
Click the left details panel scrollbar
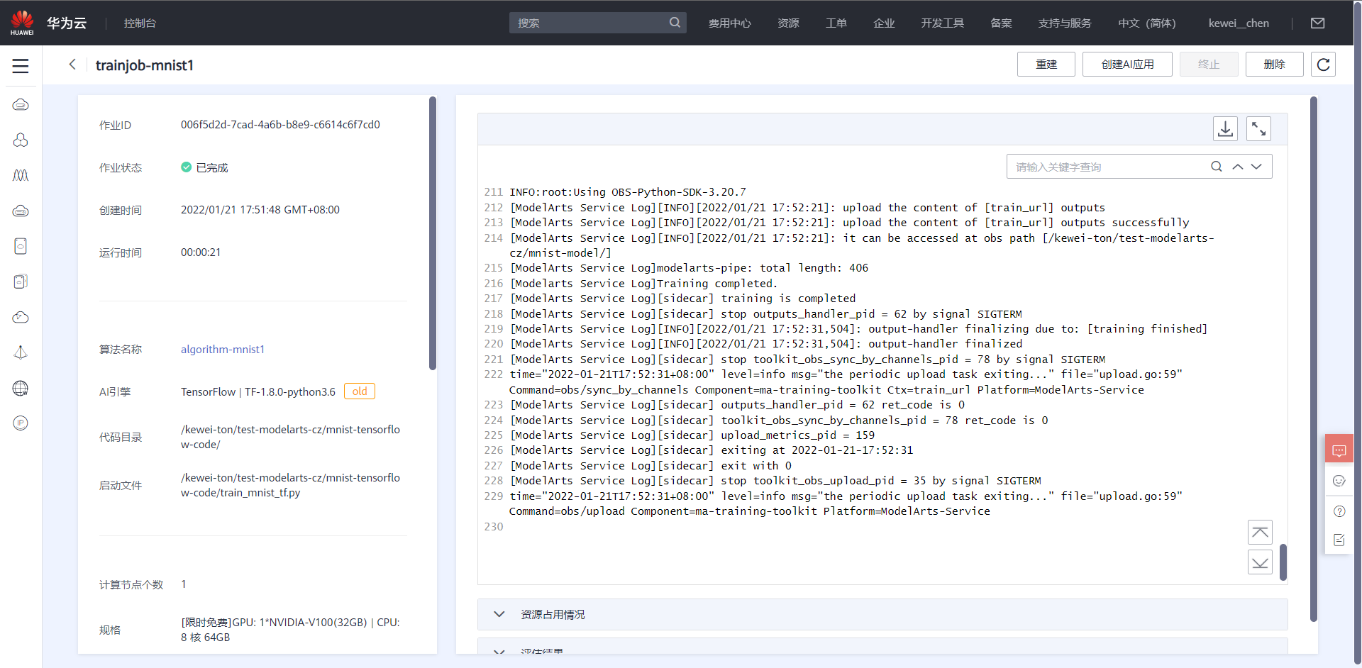(433, 233)
